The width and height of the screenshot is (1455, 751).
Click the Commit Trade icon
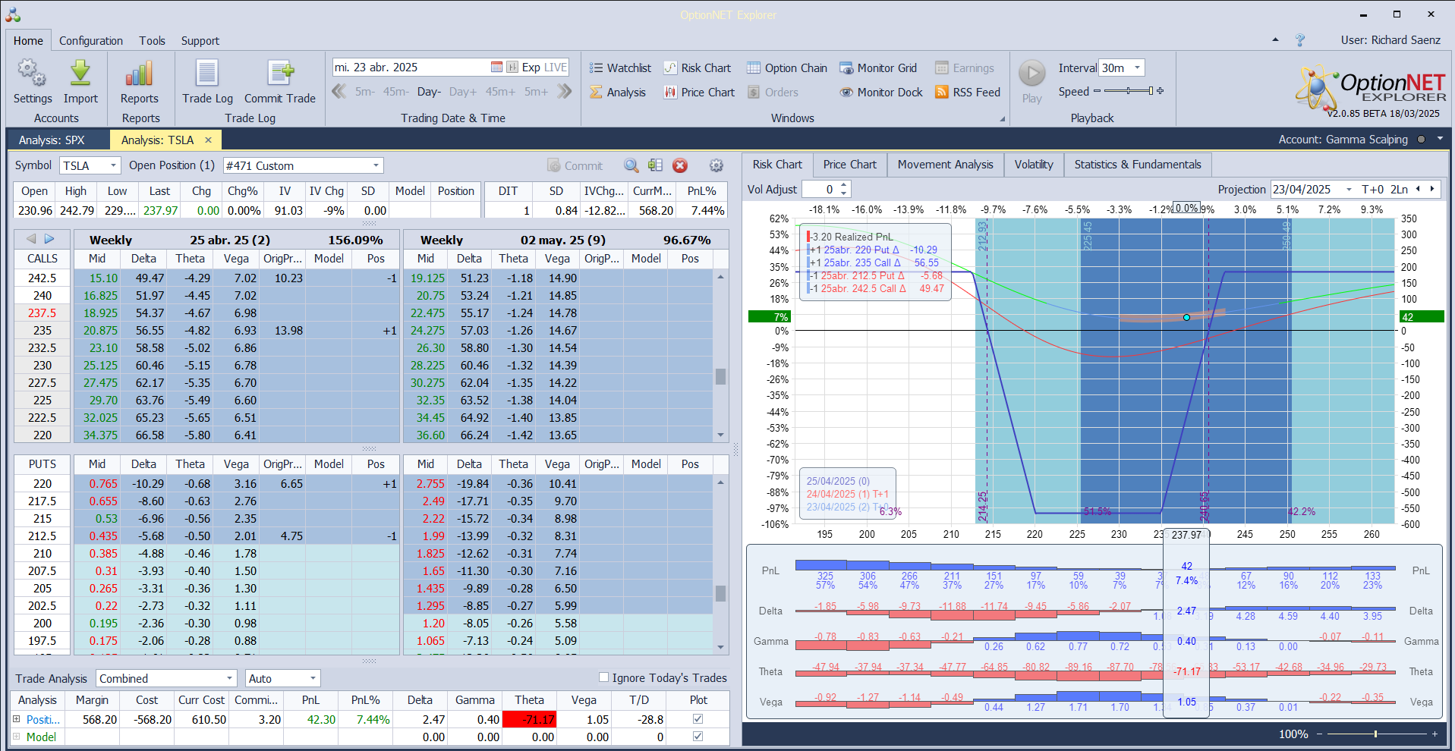(x=280, y=74)
